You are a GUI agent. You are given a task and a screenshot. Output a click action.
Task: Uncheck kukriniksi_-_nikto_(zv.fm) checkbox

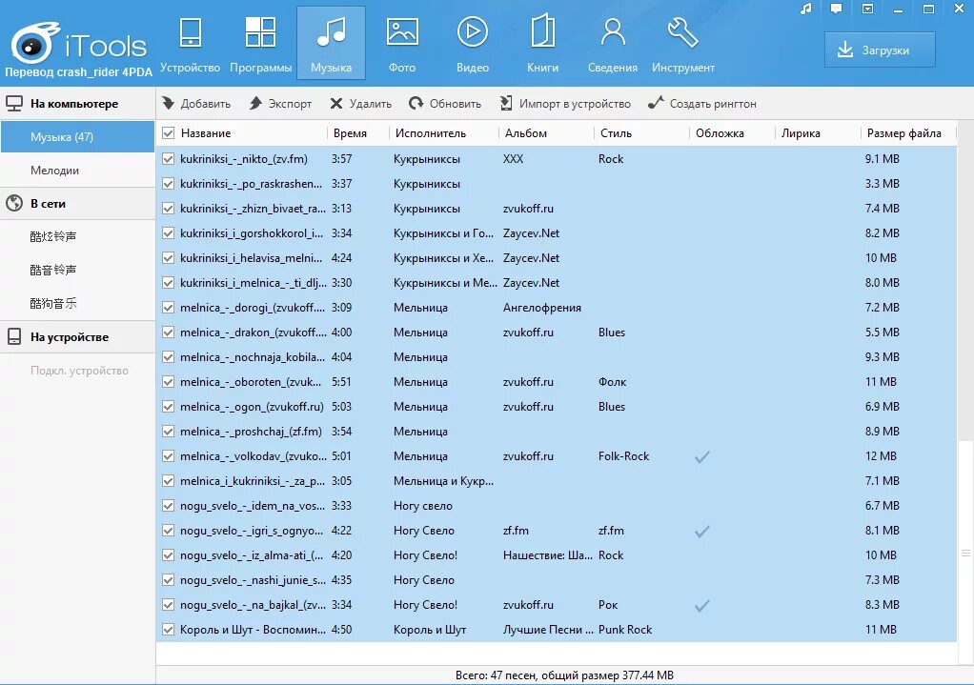[168, 159]
